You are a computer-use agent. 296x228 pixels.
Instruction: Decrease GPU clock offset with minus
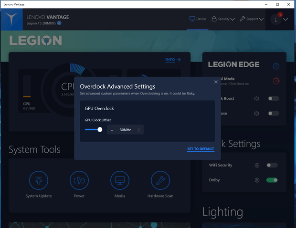point(112,130)
